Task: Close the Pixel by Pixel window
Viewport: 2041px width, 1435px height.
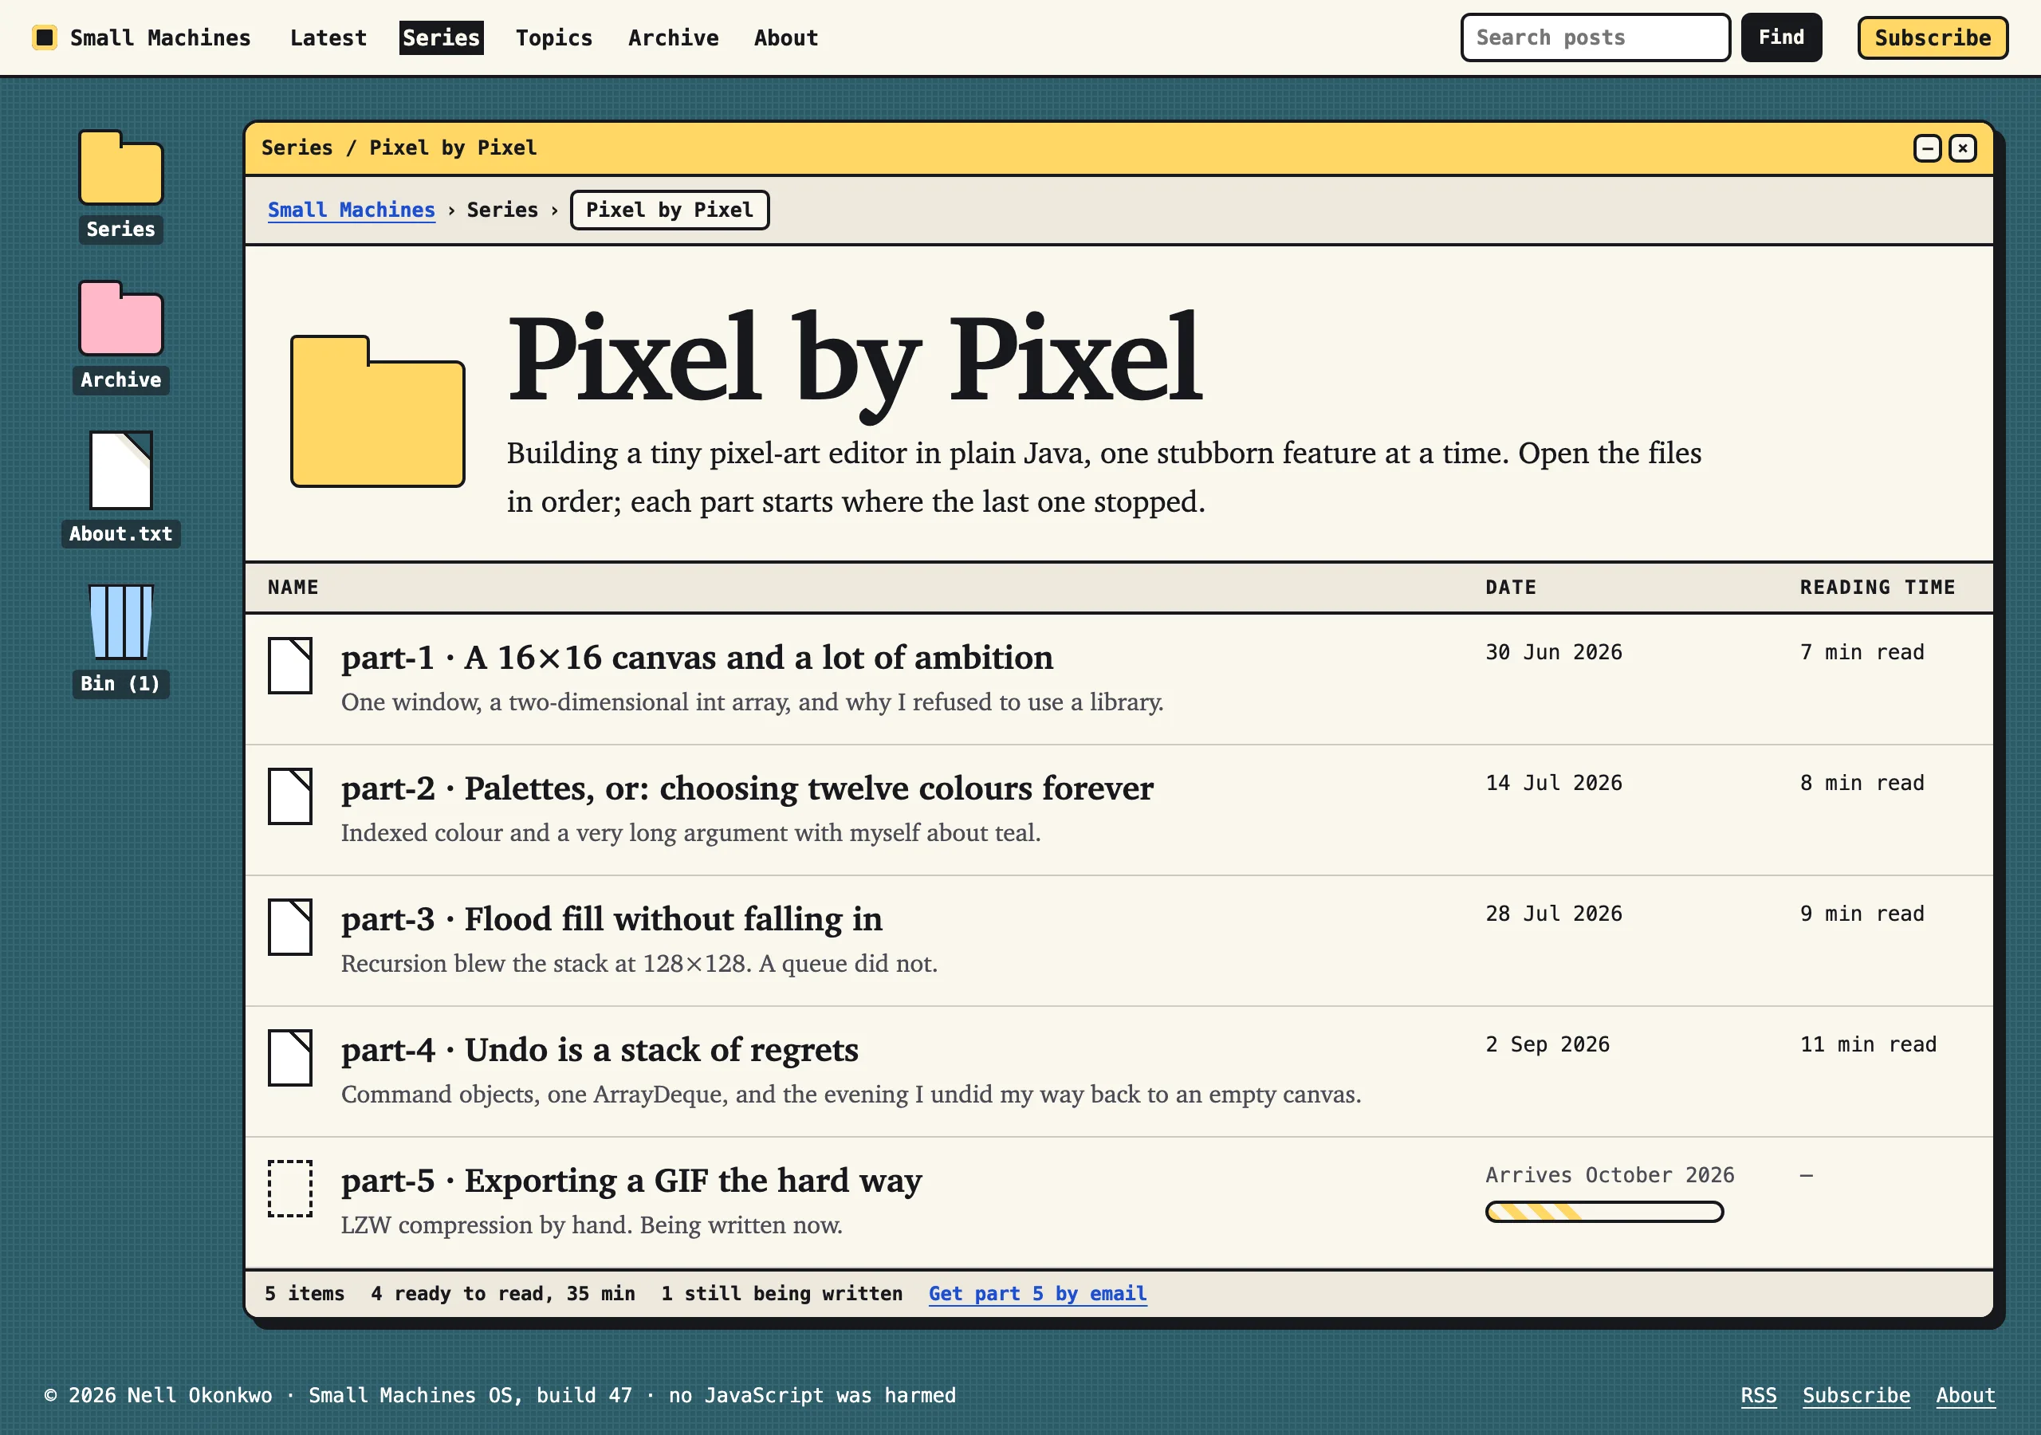Action: pos(1962,147)
